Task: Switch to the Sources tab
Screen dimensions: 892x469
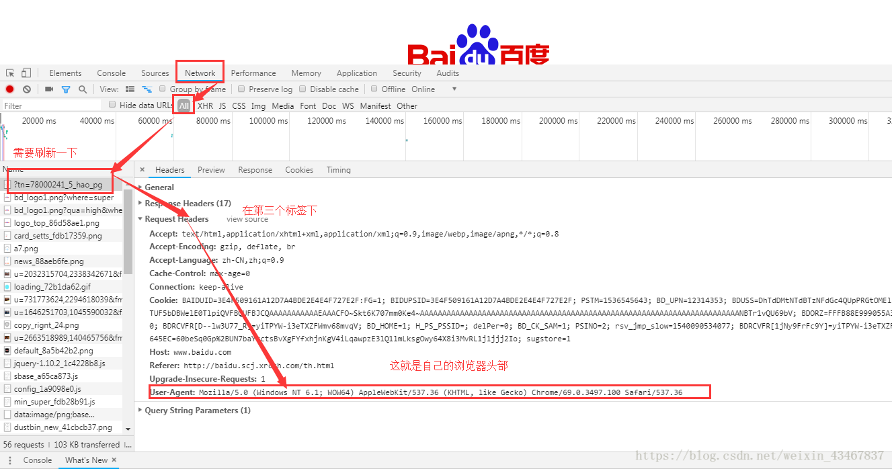Action: (155, 73)
